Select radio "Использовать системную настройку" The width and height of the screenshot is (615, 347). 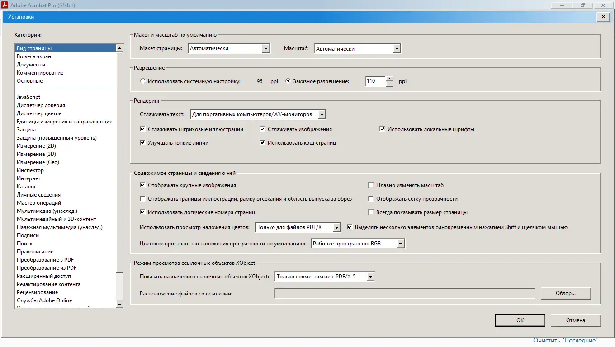tap(143, 81)
